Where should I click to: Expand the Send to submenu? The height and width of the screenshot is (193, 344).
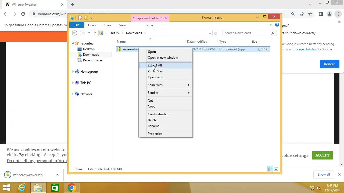pyautogui.click(x=166, y=93)
